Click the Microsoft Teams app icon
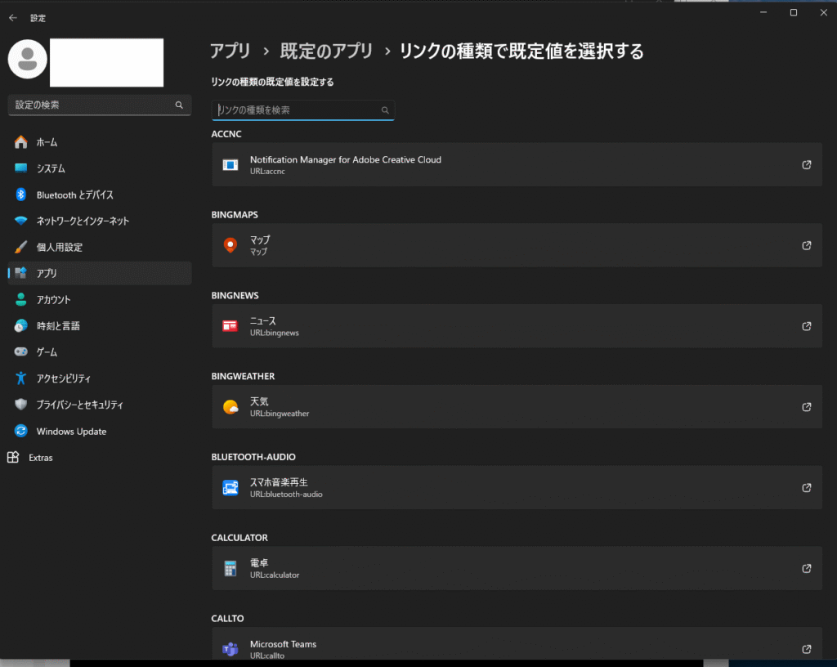 (230, 649)
